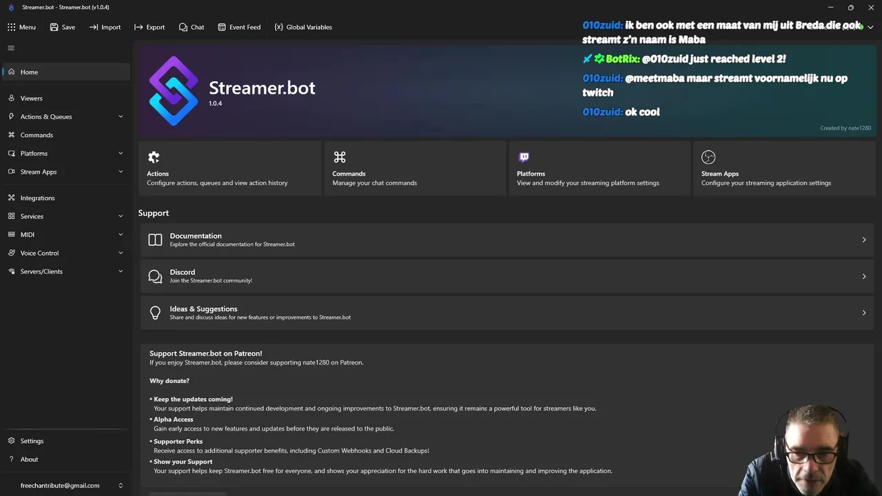882x496 pixels.
Task: Click the Menu label in toolbar
Action: [x=28, y=27]
